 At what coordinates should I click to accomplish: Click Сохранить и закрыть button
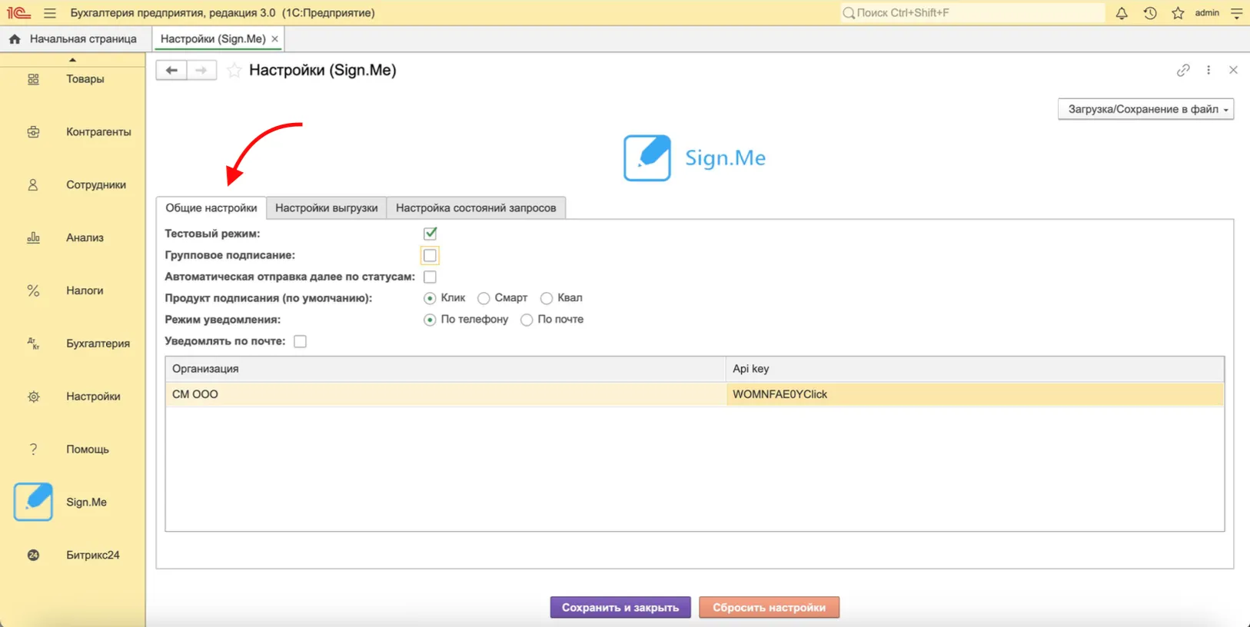pos(620,607)
